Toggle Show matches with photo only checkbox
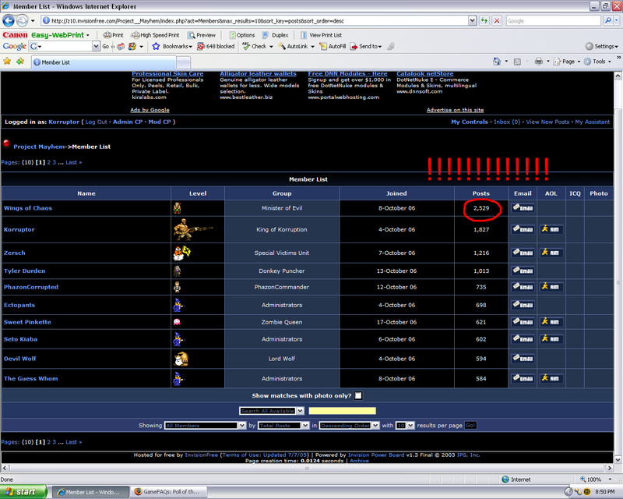The image size is (623, 499). pyautogui.click(x=358, y=396)
